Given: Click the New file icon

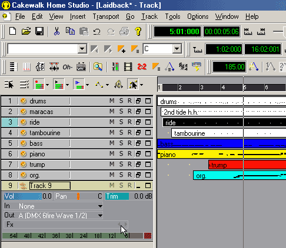Looking at the screenshot, I should point(13,31).
